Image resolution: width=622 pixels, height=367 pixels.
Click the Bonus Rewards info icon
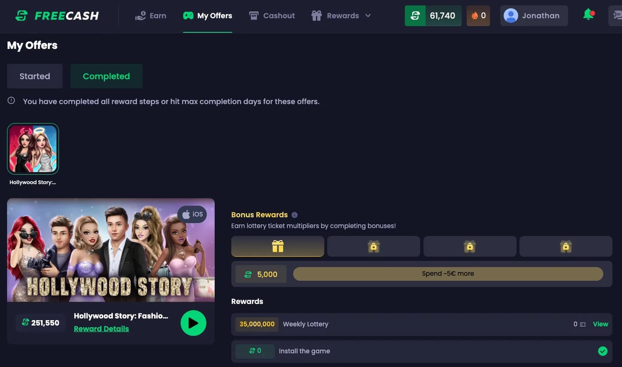pyautogui.click(x=294, y=215)
